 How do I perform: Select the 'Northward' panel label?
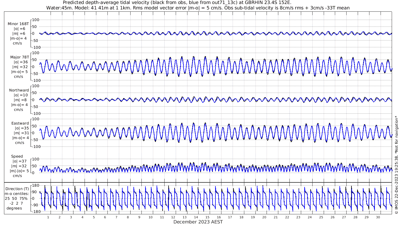point(19,90)
